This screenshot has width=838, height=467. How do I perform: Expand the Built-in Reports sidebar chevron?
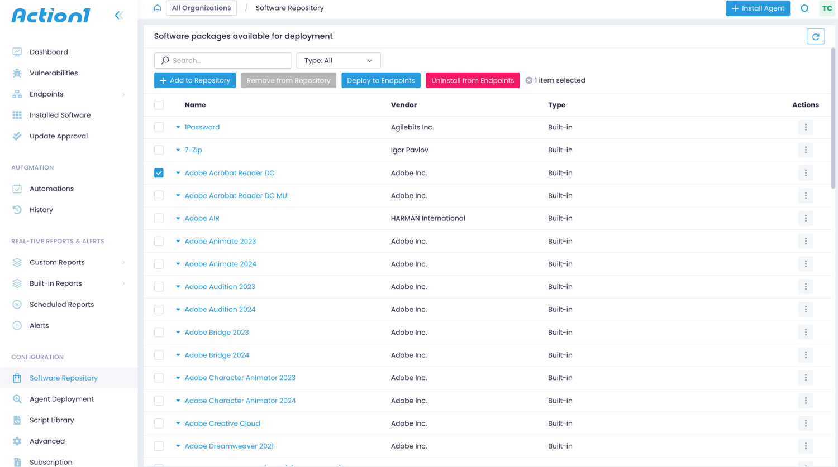123,283
